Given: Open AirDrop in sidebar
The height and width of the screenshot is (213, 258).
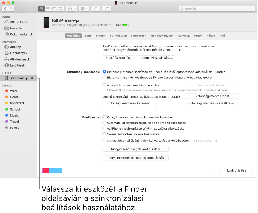Looking at the screenshot, I should [19, 47].
